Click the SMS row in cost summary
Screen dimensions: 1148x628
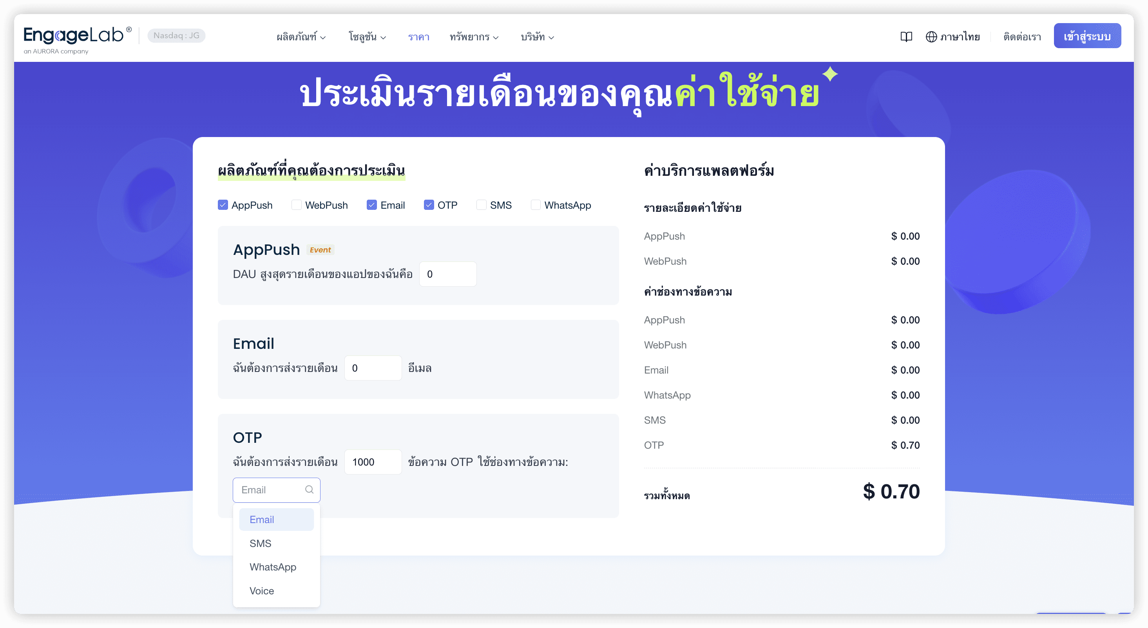pyautogui.click(x=782, y=420)
